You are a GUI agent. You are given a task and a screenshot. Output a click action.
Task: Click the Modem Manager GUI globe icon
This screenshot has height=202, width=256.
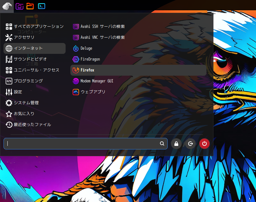pos(76,81)
